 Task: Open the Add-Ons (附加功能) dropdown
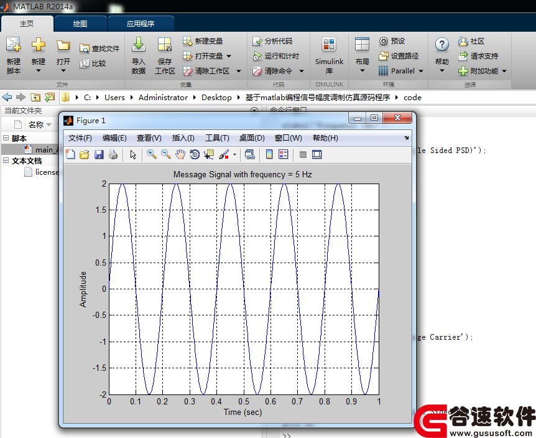click(x=504, y=71)
